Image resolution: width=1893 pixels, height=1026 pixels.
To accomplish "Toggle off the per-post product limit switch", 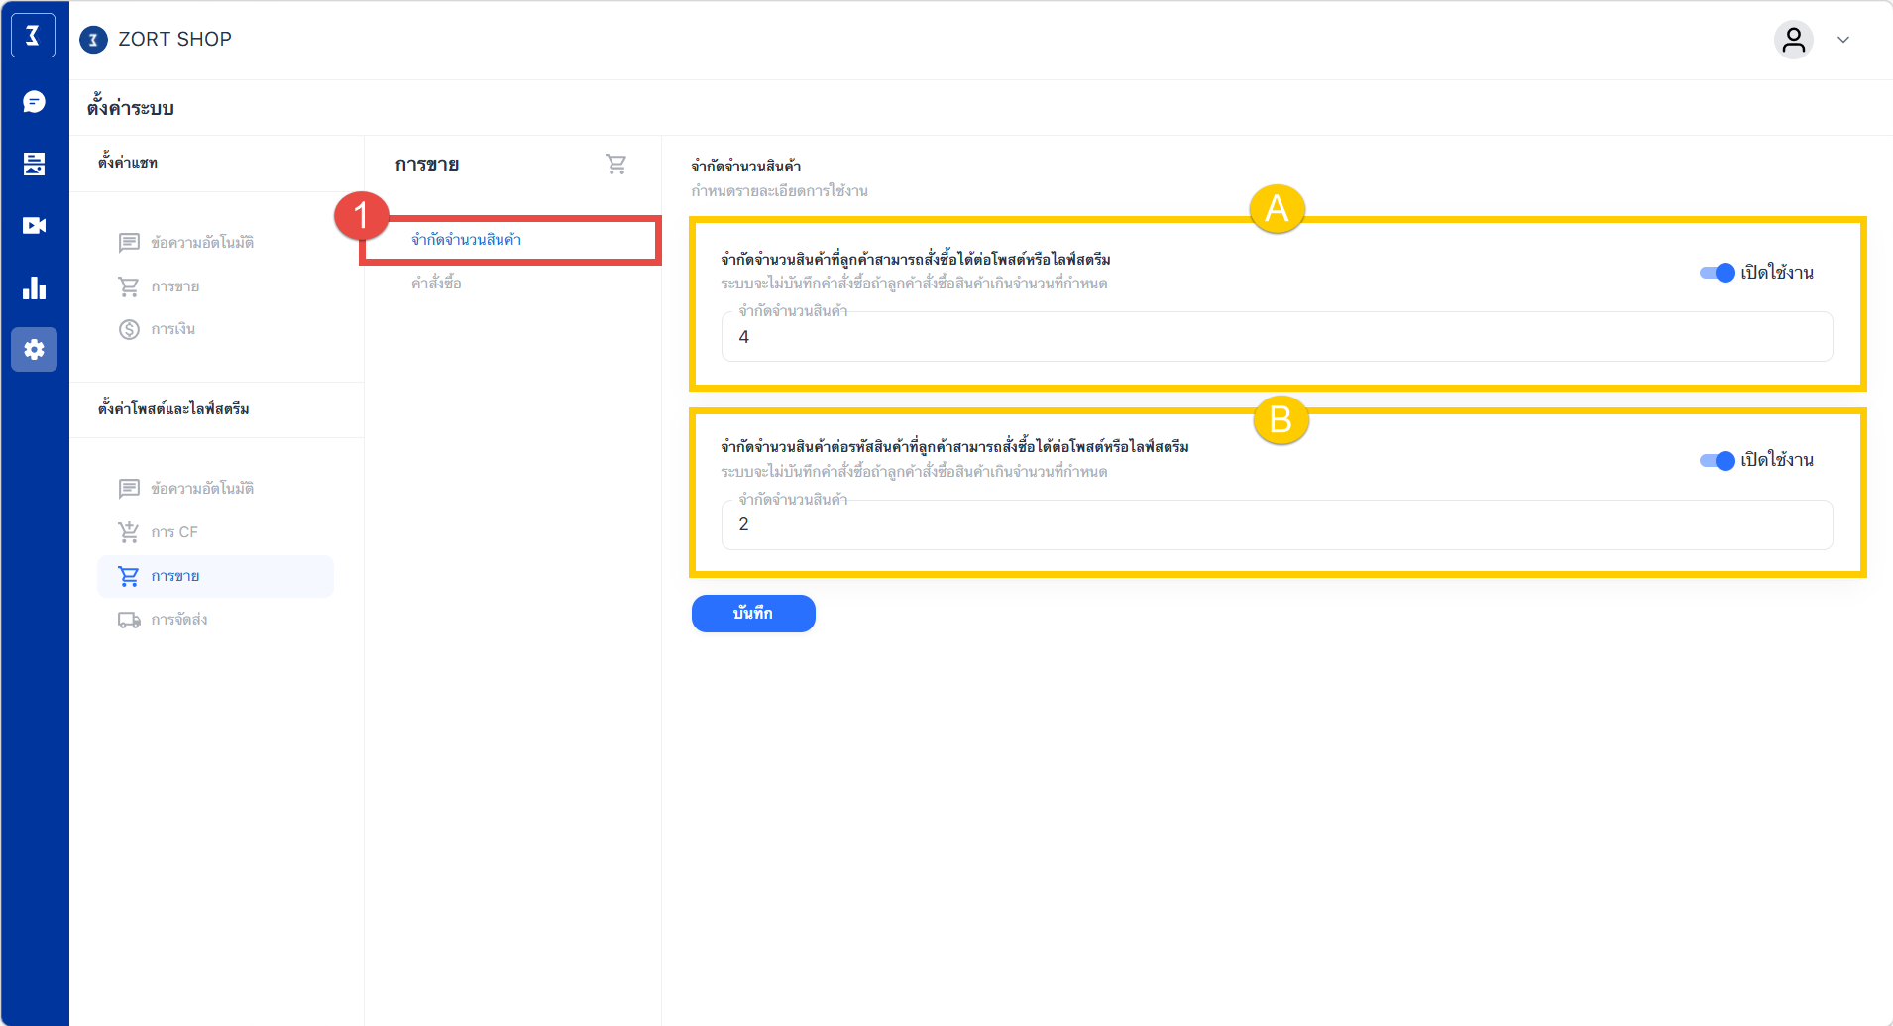I will (1717, 273).
